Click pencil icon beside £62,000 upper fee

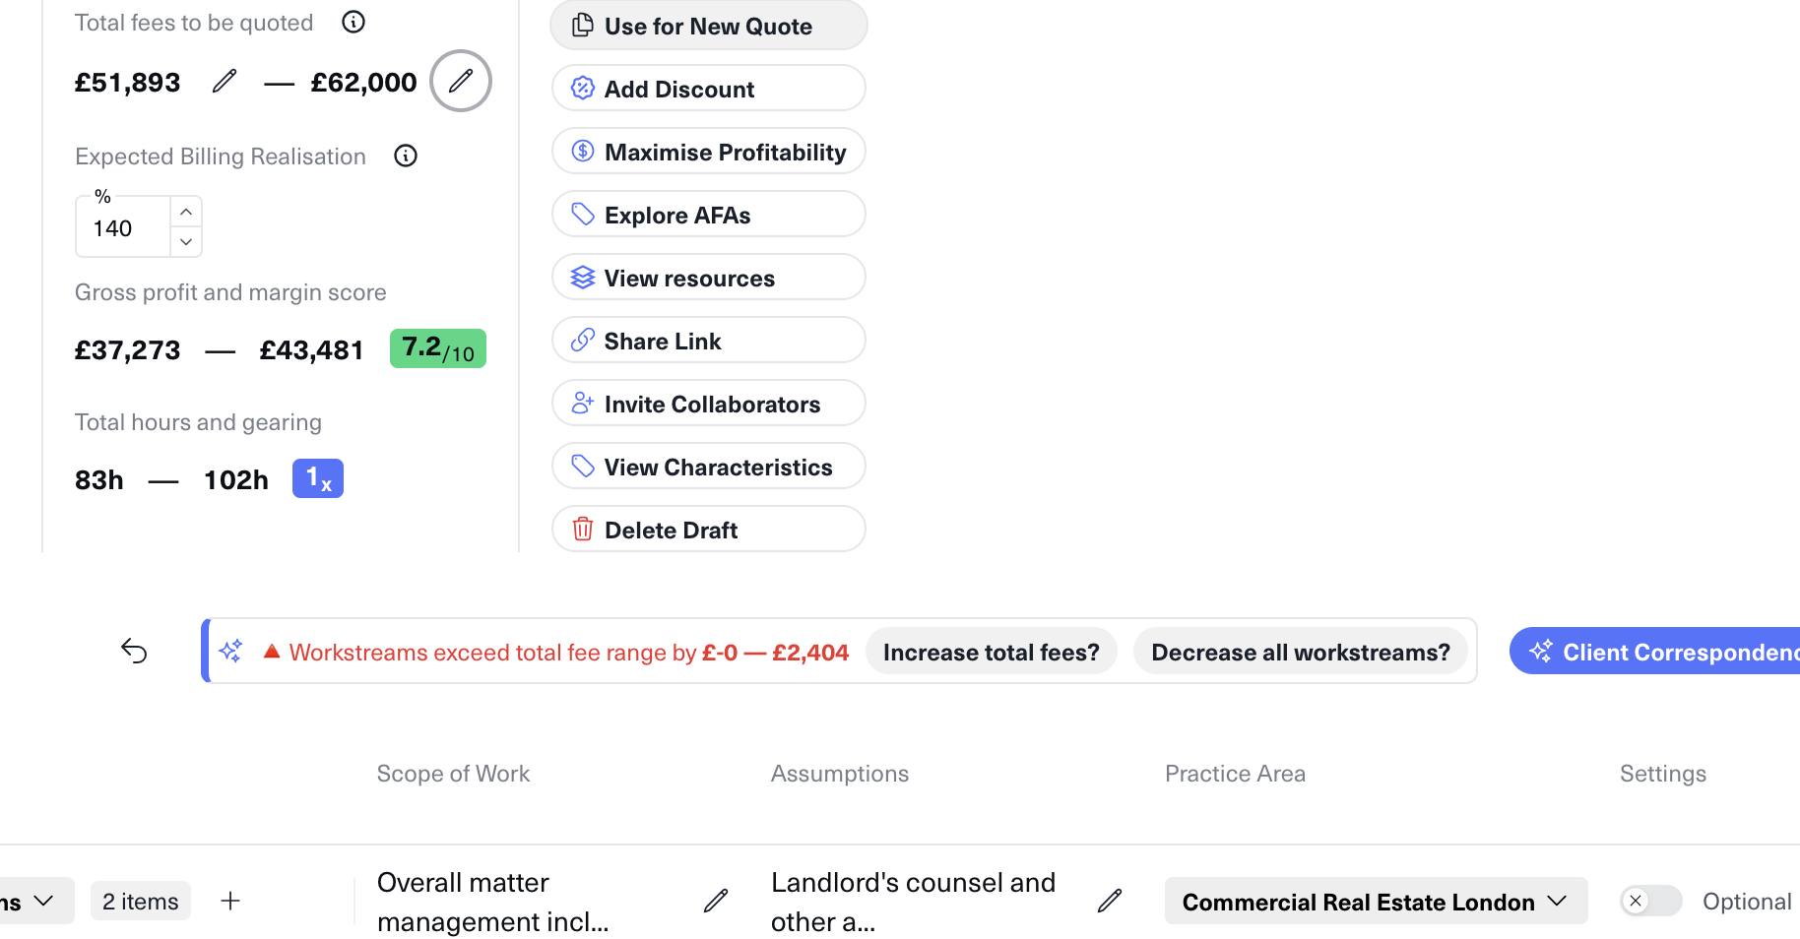pyautogui.click(x=461, y=81)
